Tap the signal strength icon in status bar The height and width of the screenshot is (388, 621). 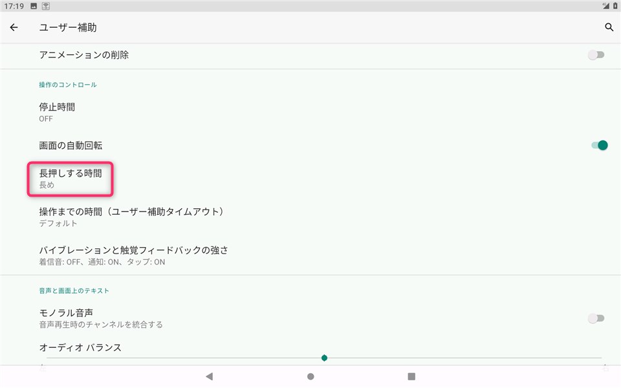[606, 6]
